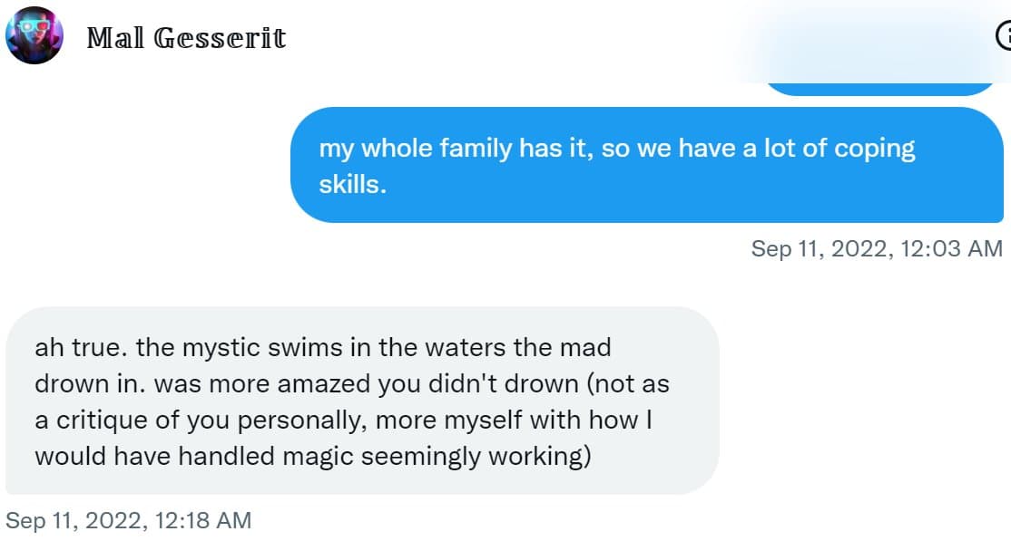Select the received gray message bubble
Image resolution: width=1011 pixels, height=541 pixels.
[x=361, y=401]
